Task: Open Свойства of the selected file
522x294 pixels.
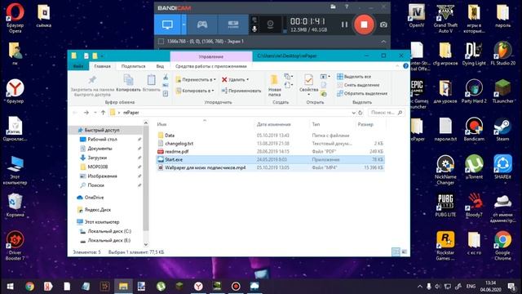Action: [x=308, y=85]
